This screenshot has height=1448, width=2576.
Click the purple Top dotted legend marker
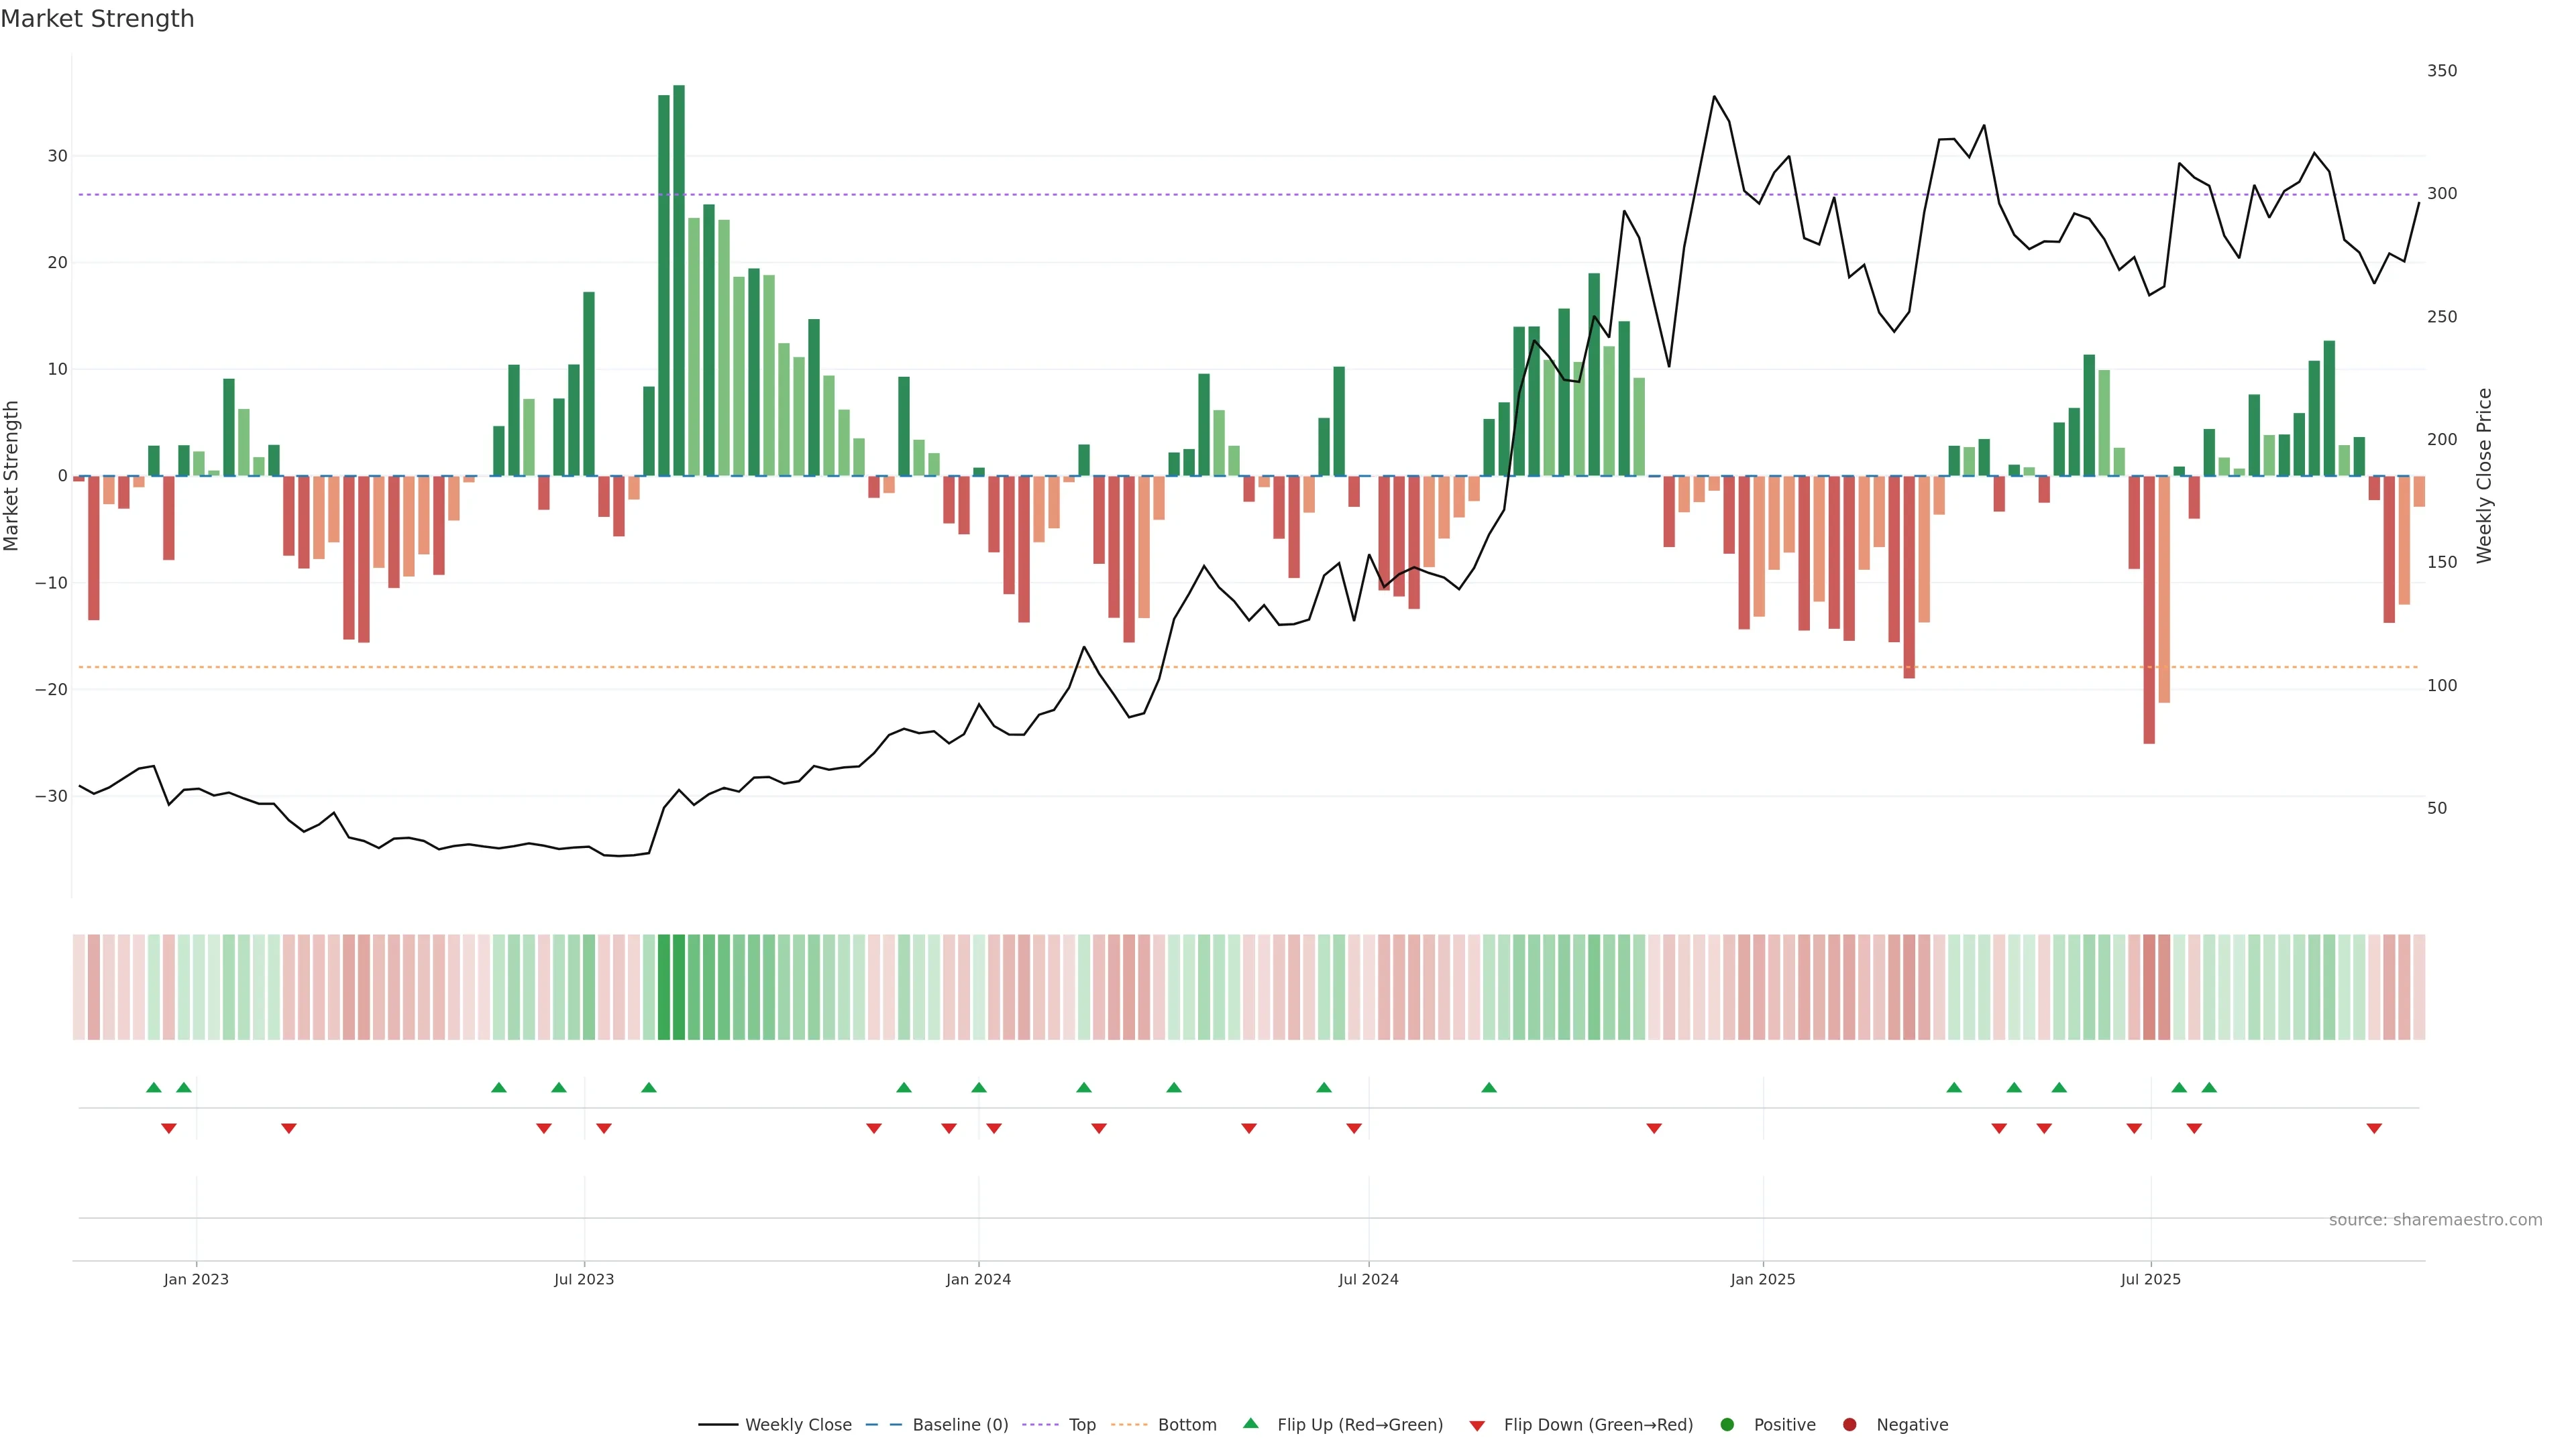click(1041, 1425)
